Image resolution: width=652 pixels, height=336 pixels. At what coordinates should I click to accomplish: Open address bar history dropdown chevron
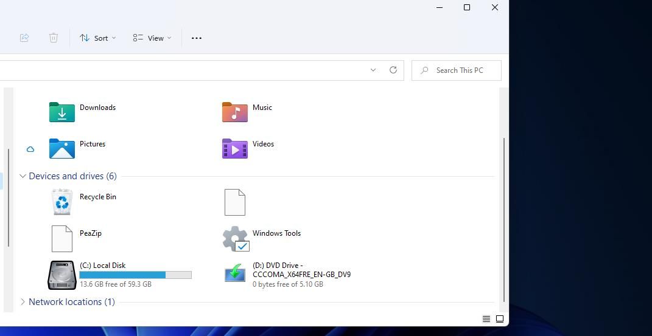click(373, 70)
